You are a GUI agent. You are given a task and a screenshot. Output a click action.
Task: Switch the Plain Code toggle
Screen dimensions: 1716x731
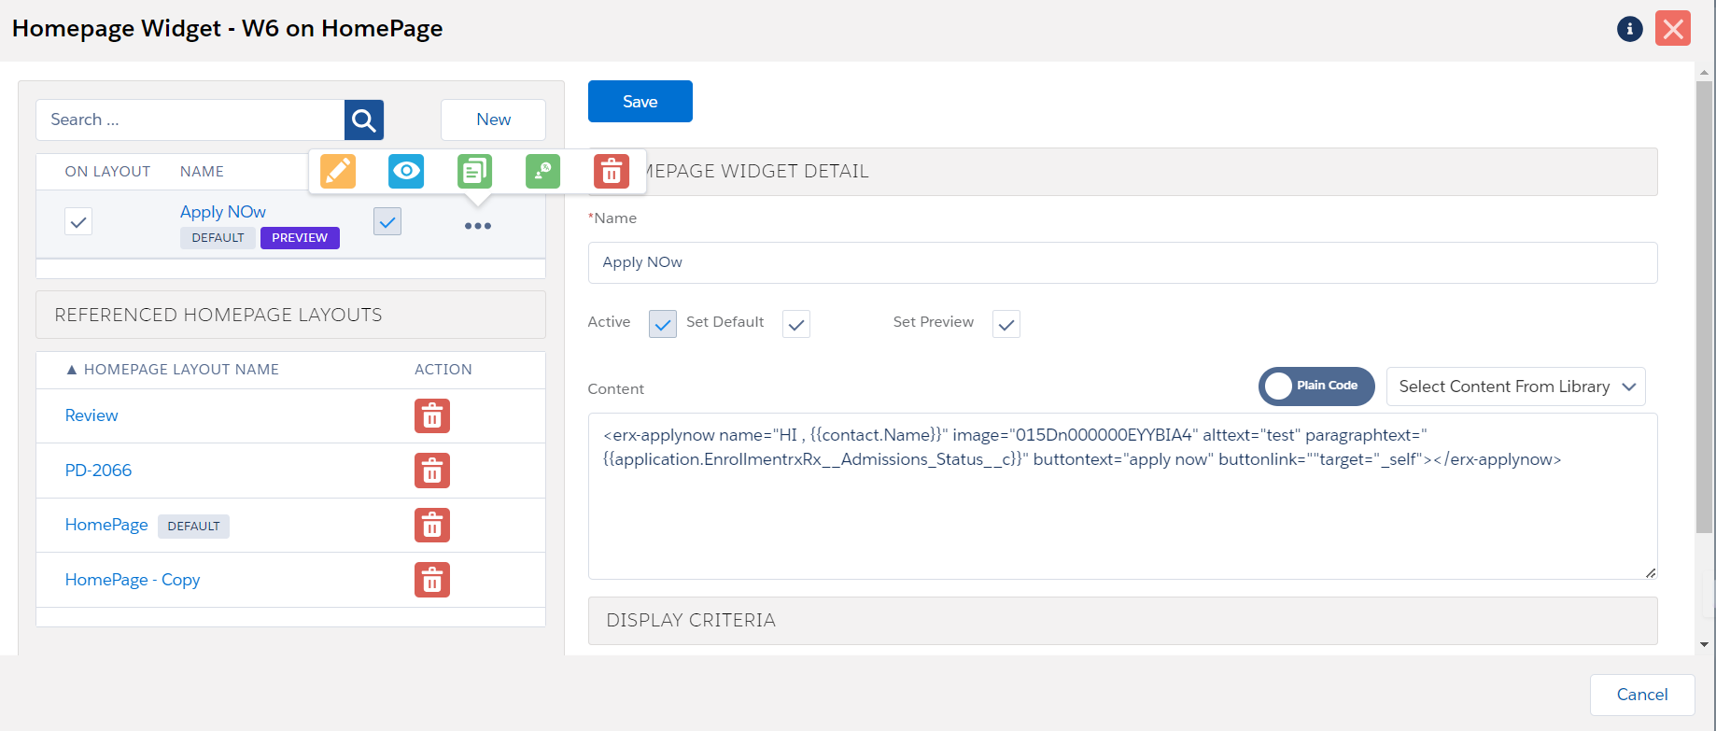tap(1315, 387)
